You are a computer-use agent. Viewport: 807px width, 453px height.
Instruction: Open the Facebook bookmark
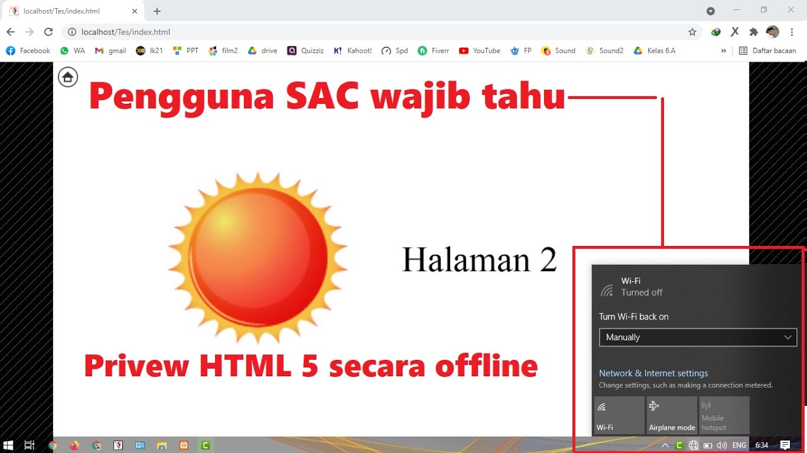pyautogui.click(x=28, y=50)
